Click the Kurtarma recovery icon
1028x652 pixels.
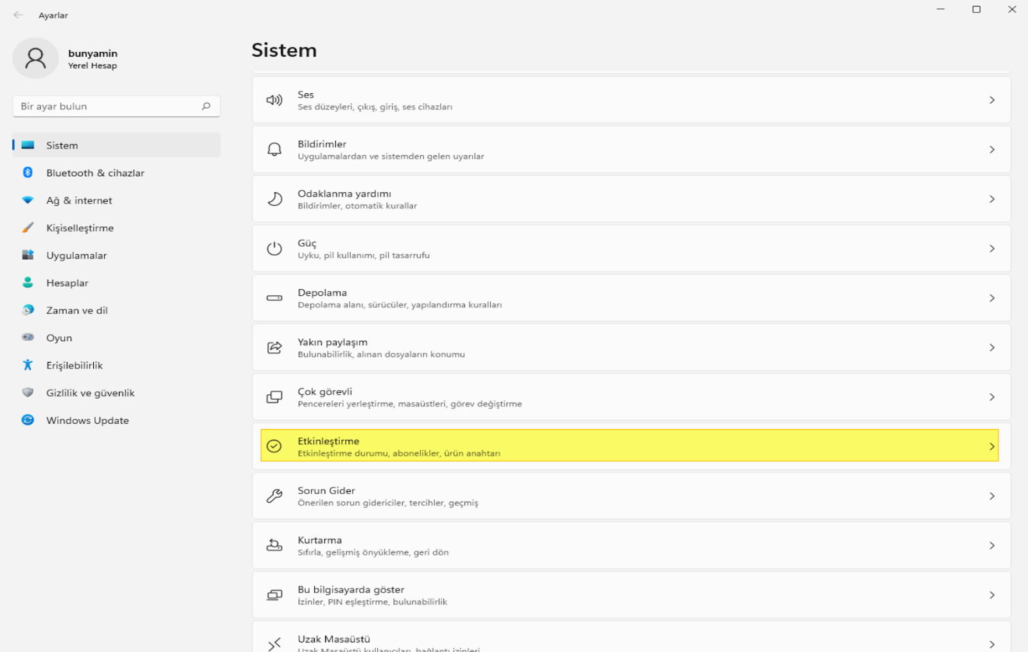pyautogui.click(x=274, y=546)
